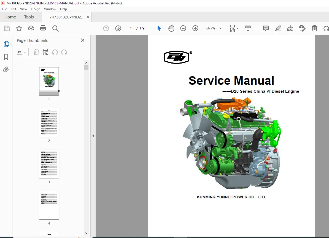Click the Stamp tool icon
The height and width of the screenshot is (238, 329).
pyautogui.click(x=302, y=28)
